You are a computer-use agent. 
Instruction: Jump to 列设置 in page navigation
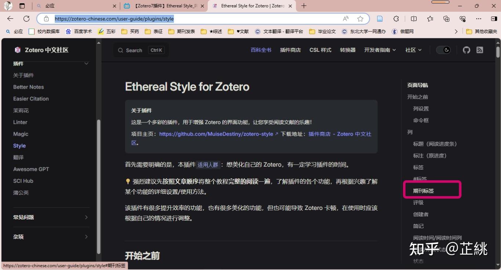coord(421,108)
